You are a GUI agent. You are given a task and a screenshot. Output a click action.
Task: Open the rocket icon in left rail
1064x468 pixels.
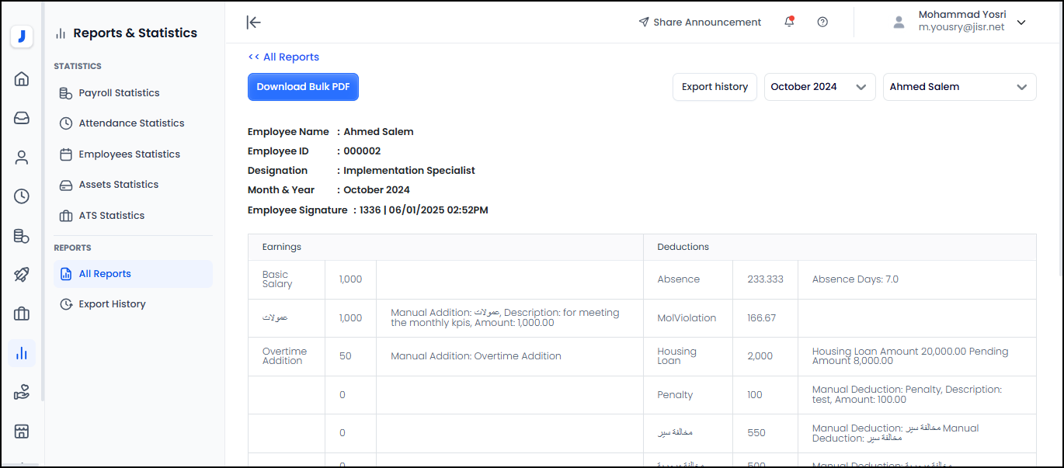click(22, 275)
